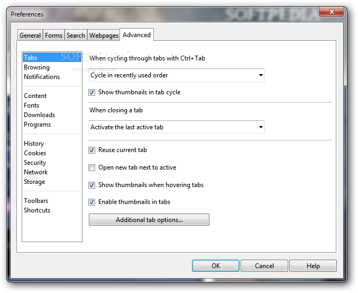Screen dimensions: 358x293
Task: Open the Content settings
Action: coord(52,96)
